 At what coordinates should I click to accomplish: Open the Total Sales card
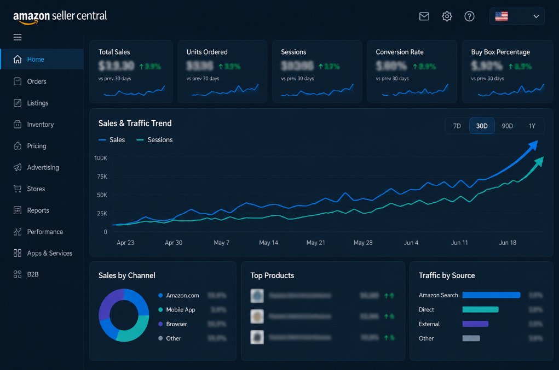[131, 72]
